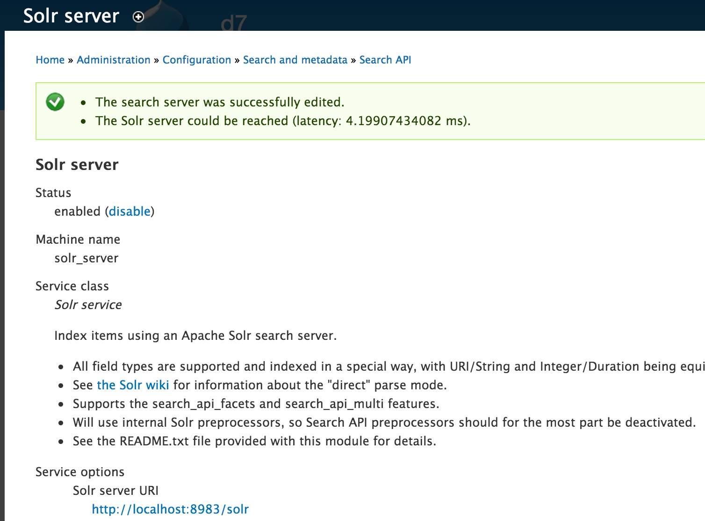This screenshot has width=705, height=521.
Task: Open the d7 site name in header
Action: click(234, 23)
